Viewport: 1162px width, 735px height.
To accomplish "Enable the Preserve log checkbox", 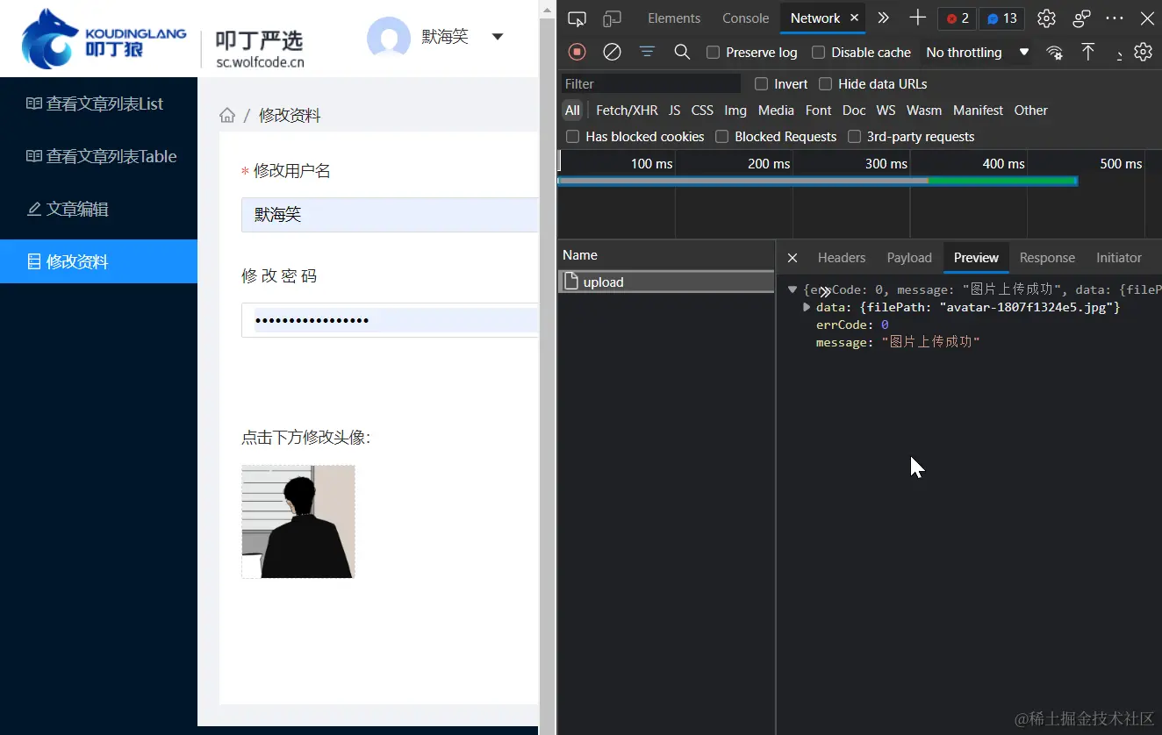I will 714,53.
